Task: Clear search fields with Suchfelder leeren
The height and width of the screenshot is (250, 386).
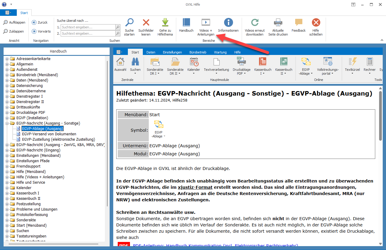Action: pos(146,27)
